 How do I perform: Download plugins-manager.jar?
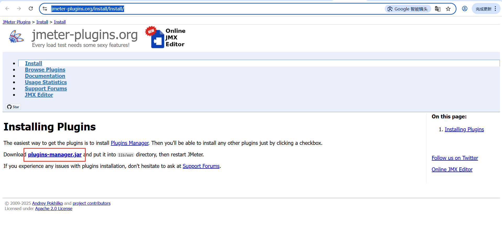click(55, 155)
